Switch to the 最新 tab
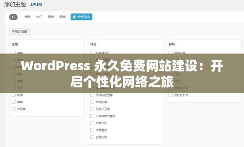This screenshot has height=147, width=244. (51, 17)
